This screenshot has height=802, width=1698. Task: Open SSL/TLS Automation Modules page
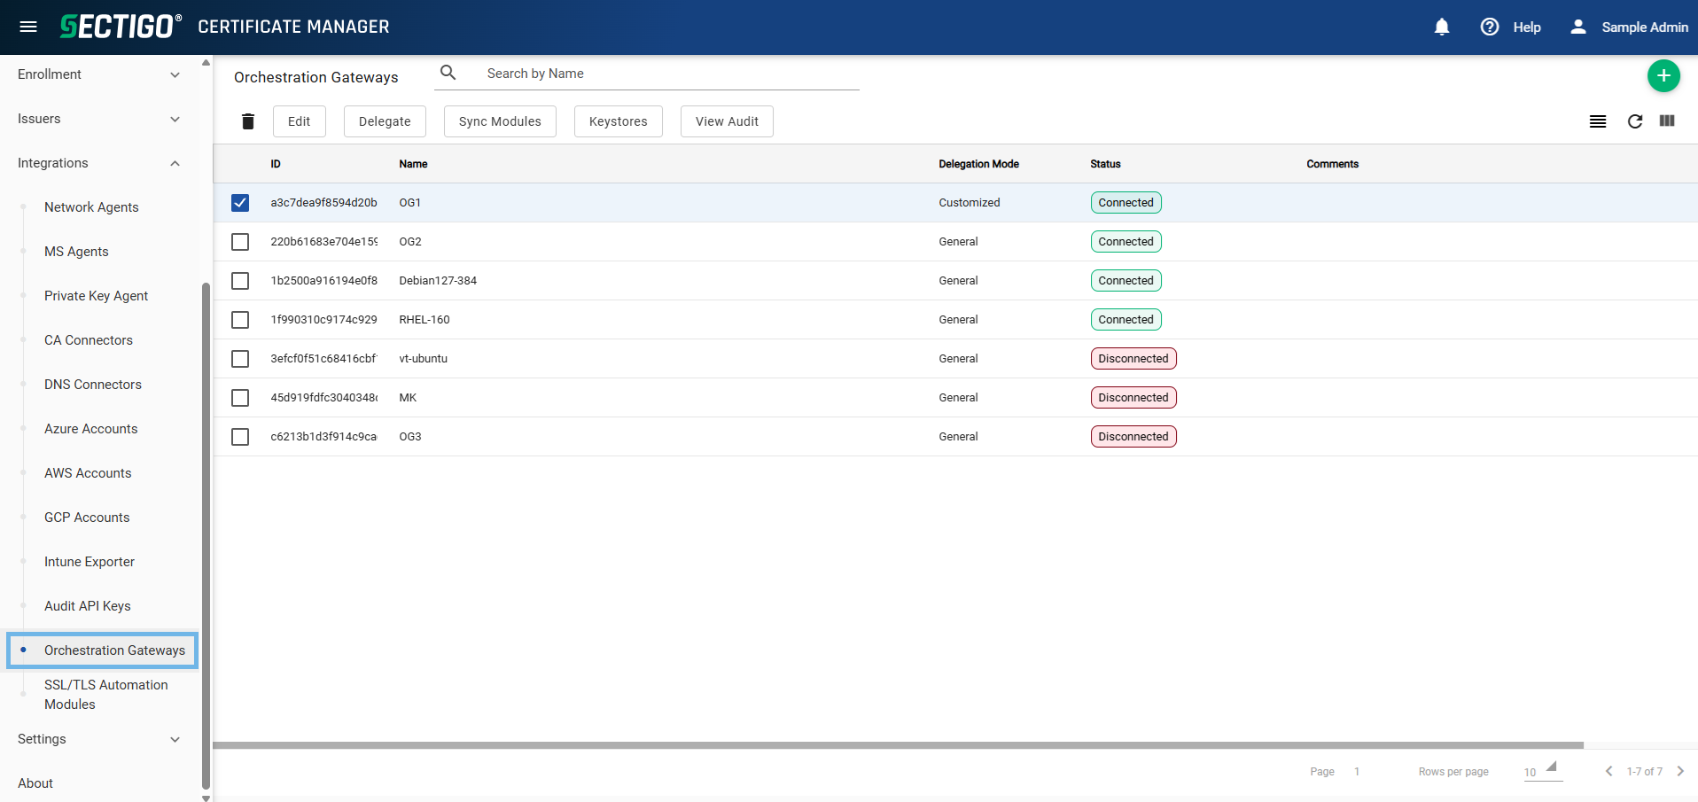(x=105, y=695)
